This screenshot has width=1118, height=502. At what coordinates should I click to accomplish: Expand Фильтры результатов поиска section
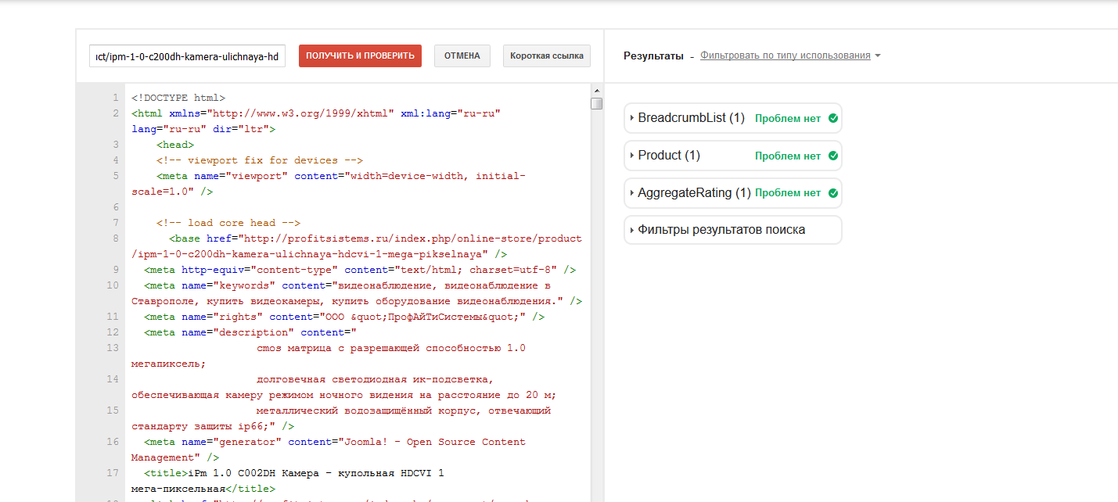click(721, 230)
